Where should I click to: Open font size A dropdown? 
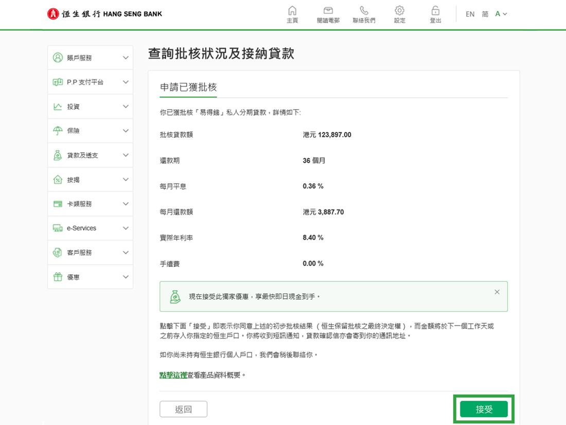pos(501,14)
